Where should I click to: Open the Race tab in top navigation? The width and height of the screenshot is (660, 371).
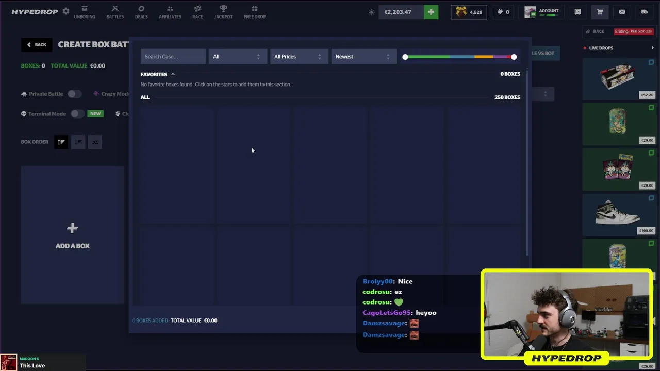197,12
